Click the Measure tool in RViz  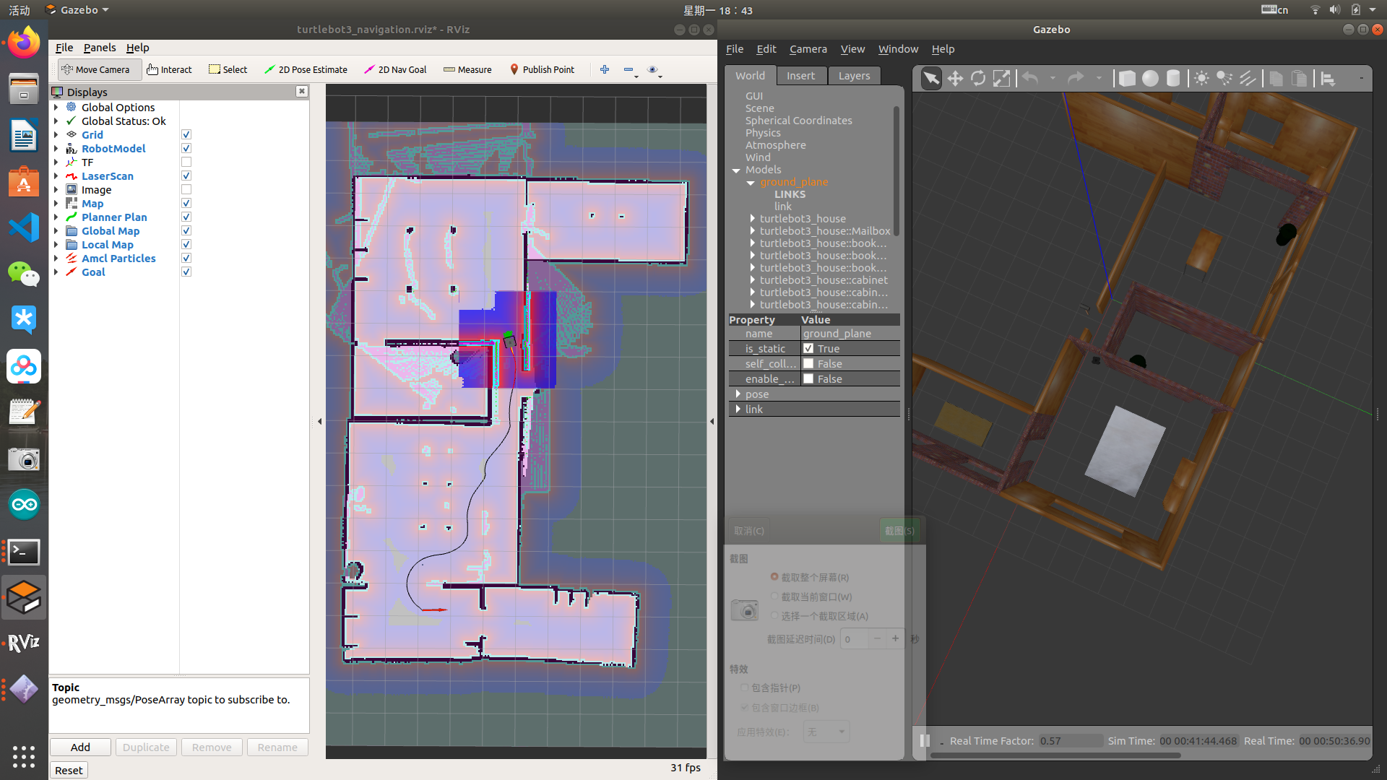[x=466, y=69]
